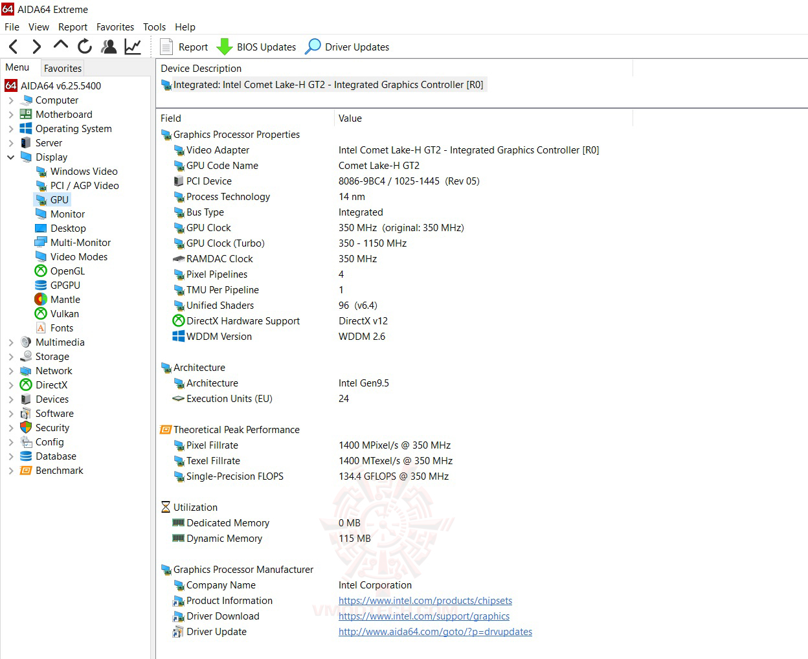Screen dimensions: 808x659
Task: Click the Theoretical Peak Performance icon
Action: pyautogui.click(x=166, y=430)
